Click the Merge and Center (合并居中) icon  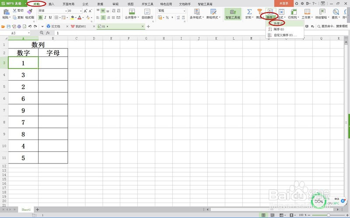132,12
